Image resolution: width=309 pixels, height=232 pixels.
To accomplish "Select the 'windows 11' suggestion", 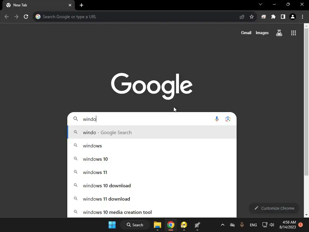I will [x=152, y=172].
